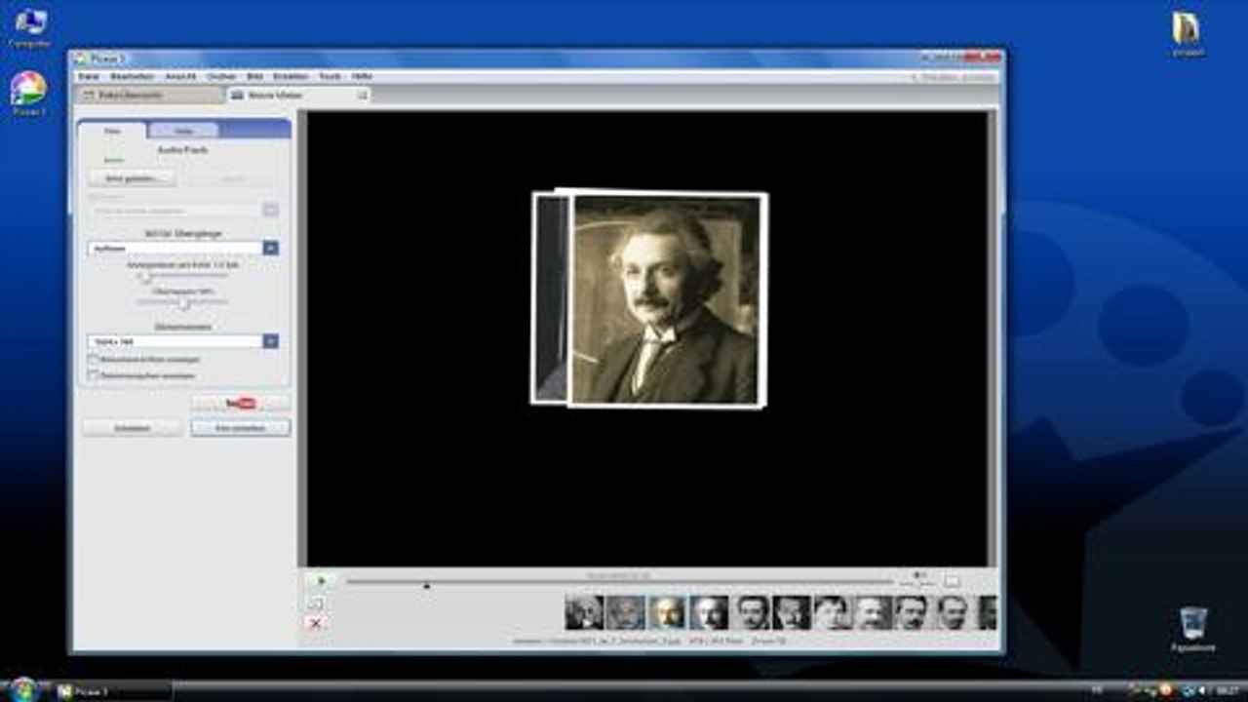Screen dimensions: 1248x702
Task: Open the Tools menu
Action: [330, 76]
